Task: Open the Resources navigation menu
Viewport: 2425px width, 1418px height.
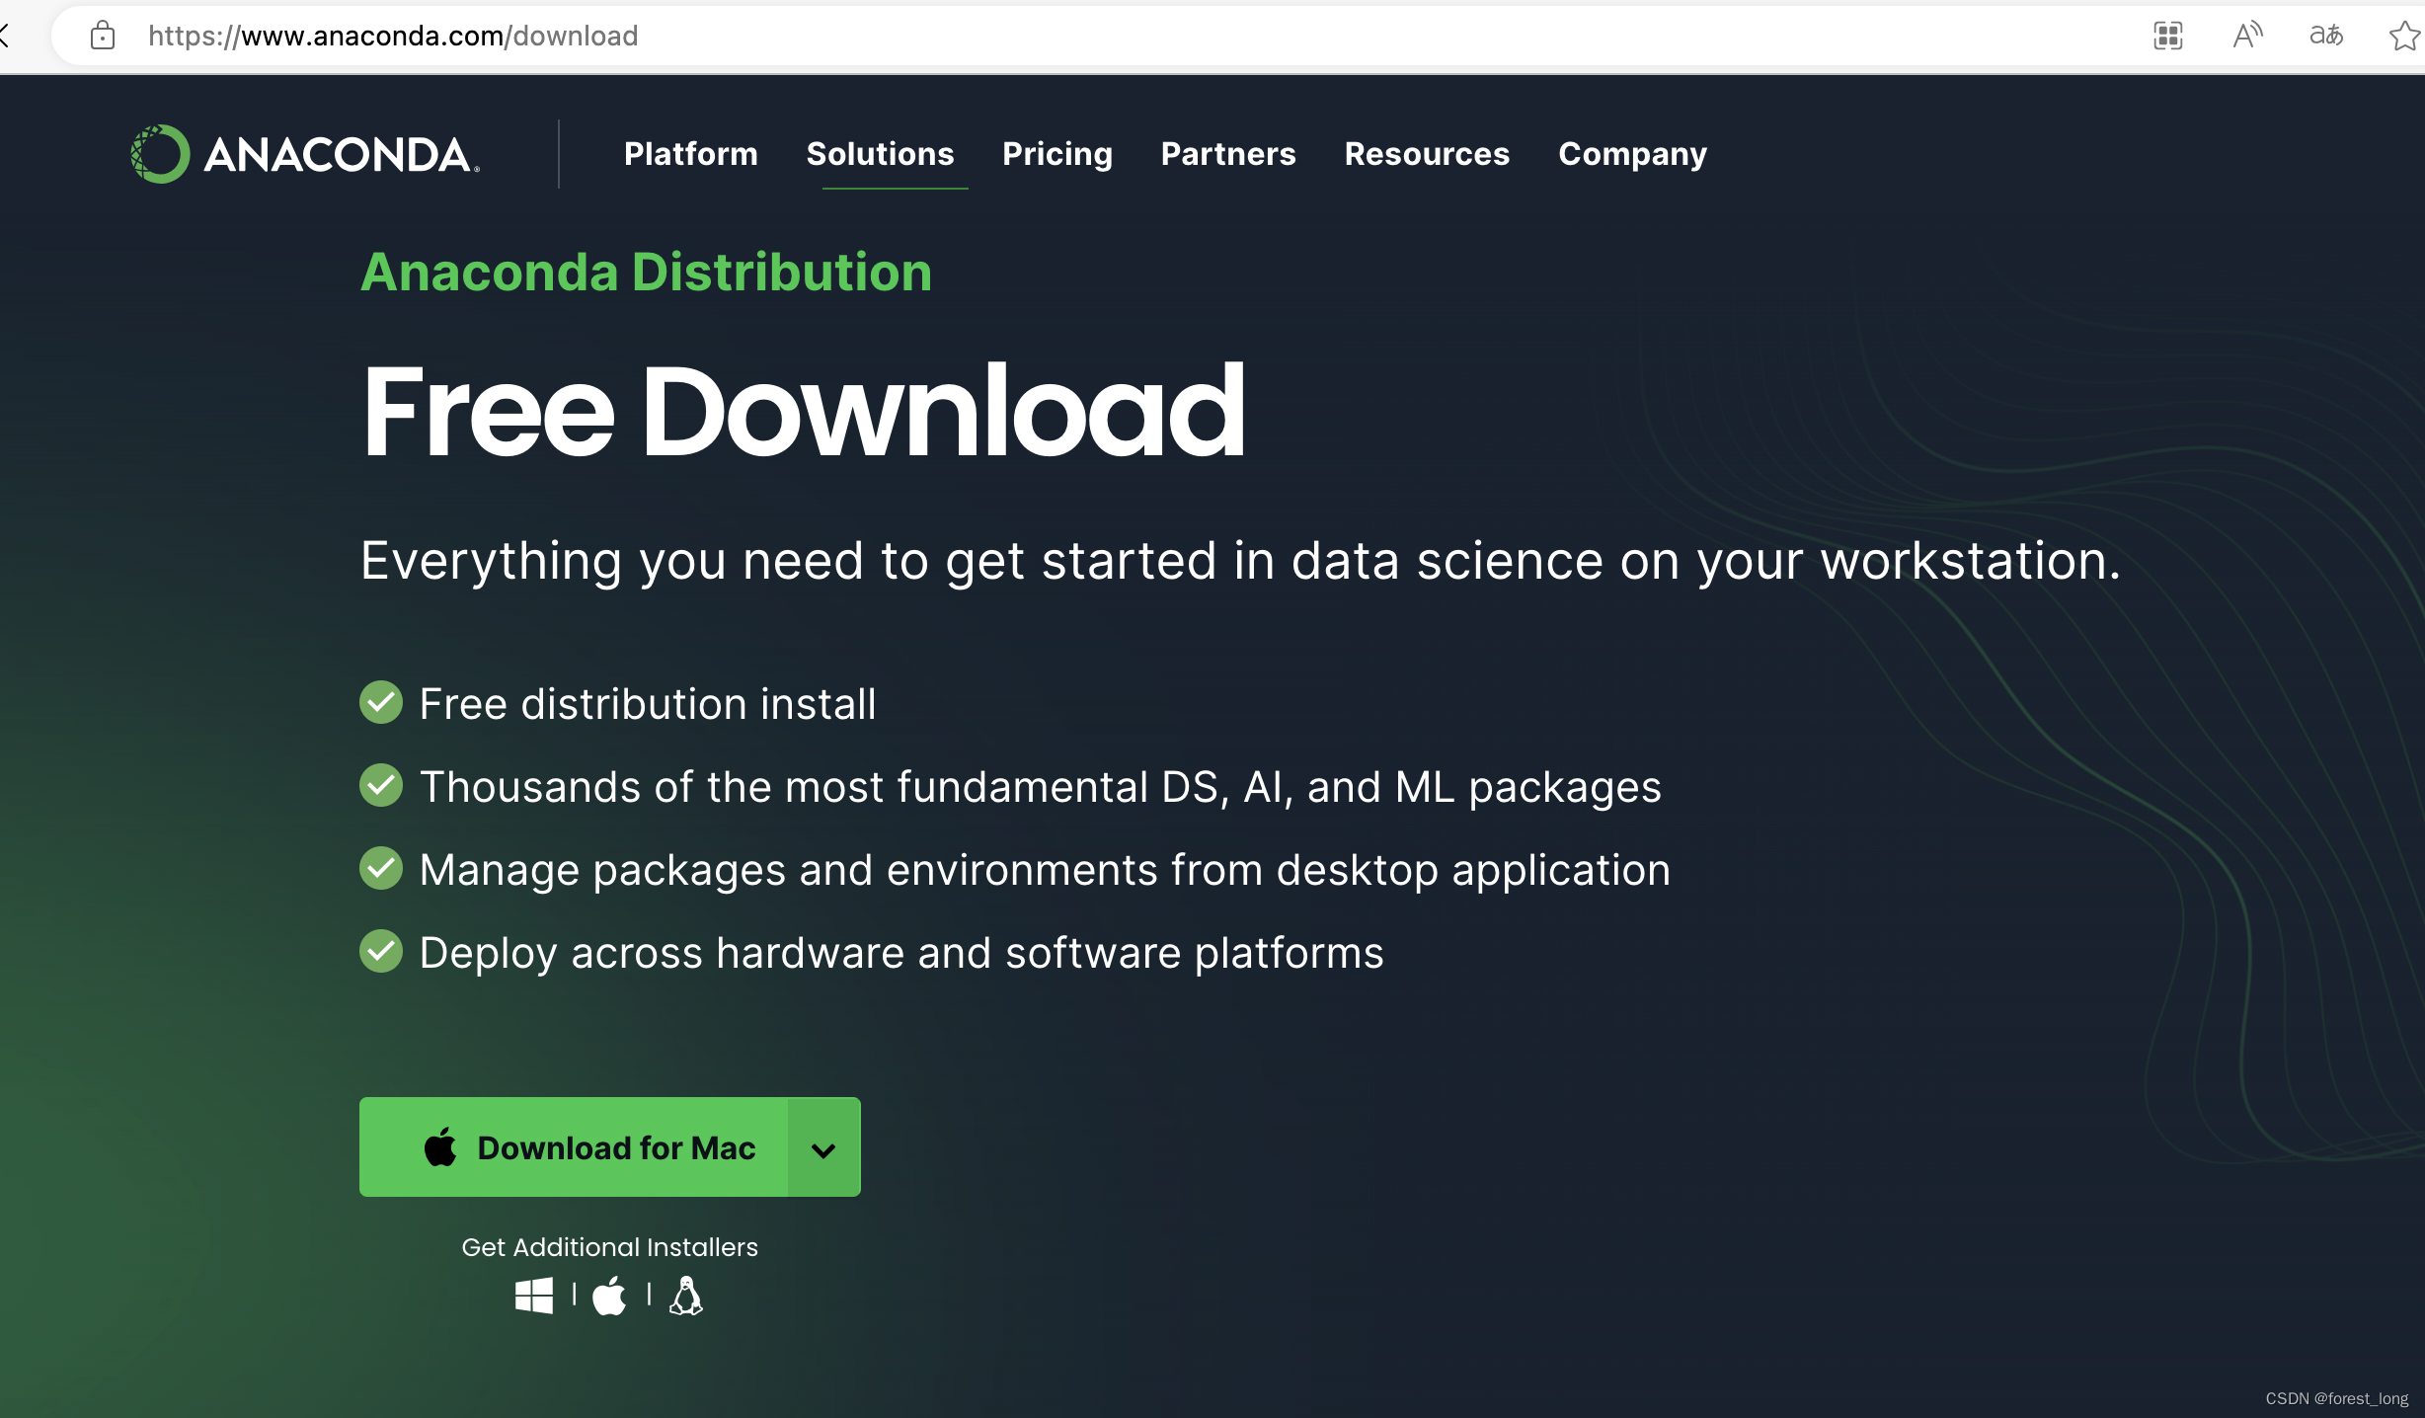Action: 1427,154
